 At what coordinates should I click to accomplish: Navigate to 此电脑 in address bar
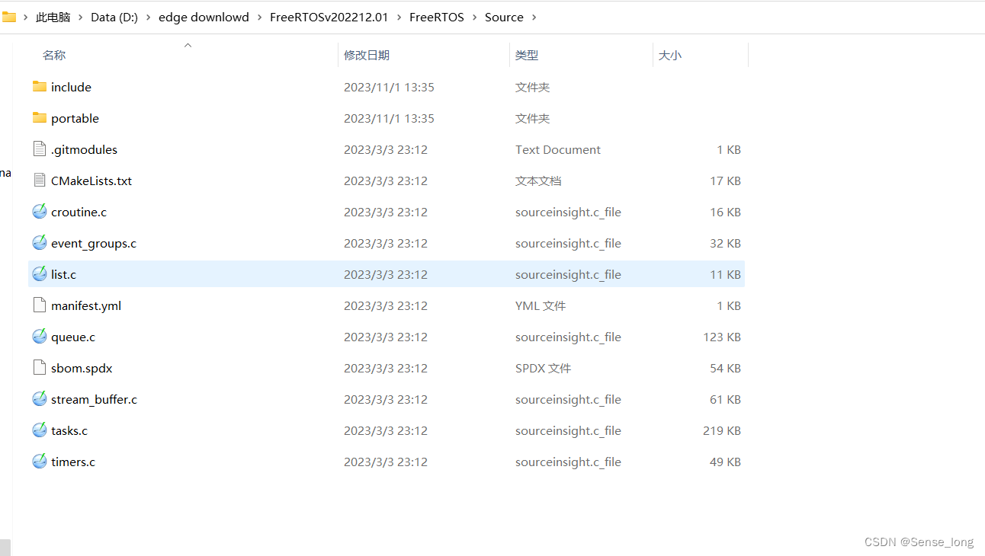[x=53, y=17]
